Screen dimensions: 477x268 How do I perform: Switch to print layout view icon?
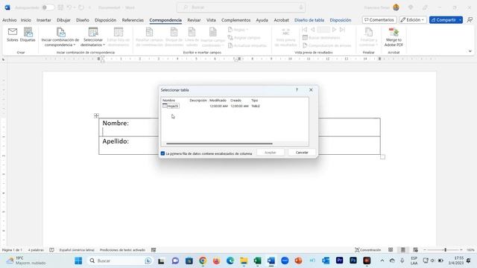click(403, 250)
